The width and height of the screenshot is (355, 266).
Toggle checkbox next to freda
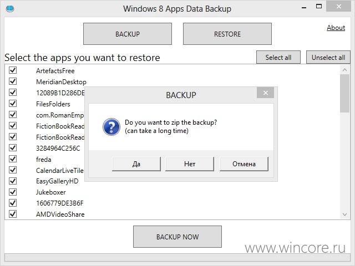click(x=13, y=159)
